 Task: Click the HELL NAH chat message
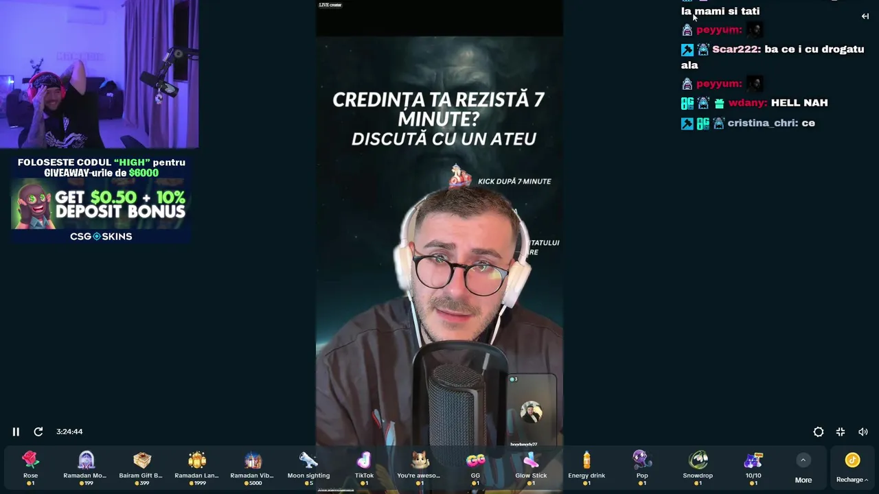tap(799, 103)
